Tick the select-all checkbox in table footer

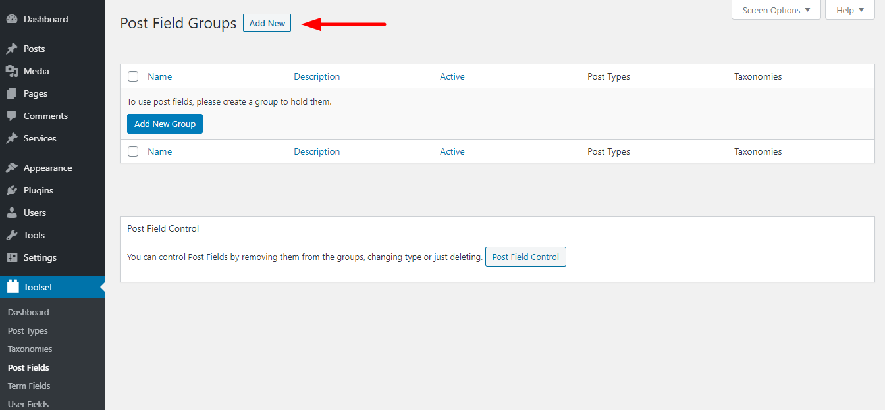pyautogui.click(x=133, y=151)
